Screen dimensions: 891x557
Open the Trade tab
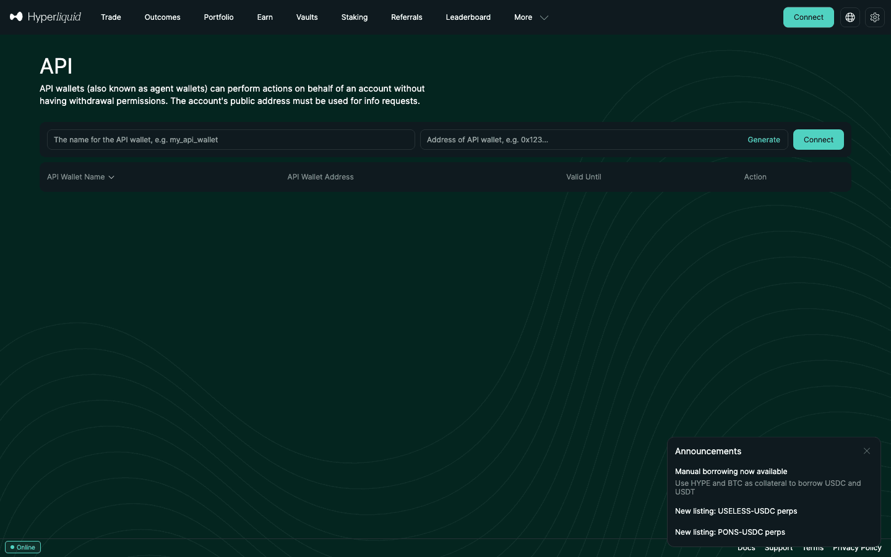111,17
